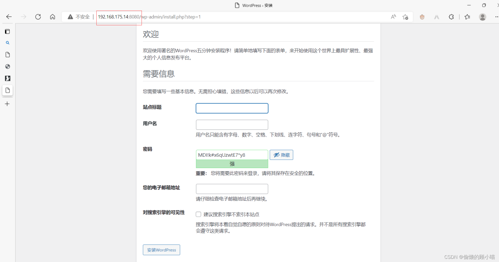Hide the password with the 隐藏 button
Screen dimensions: 499x262
(x=281, y=155)
